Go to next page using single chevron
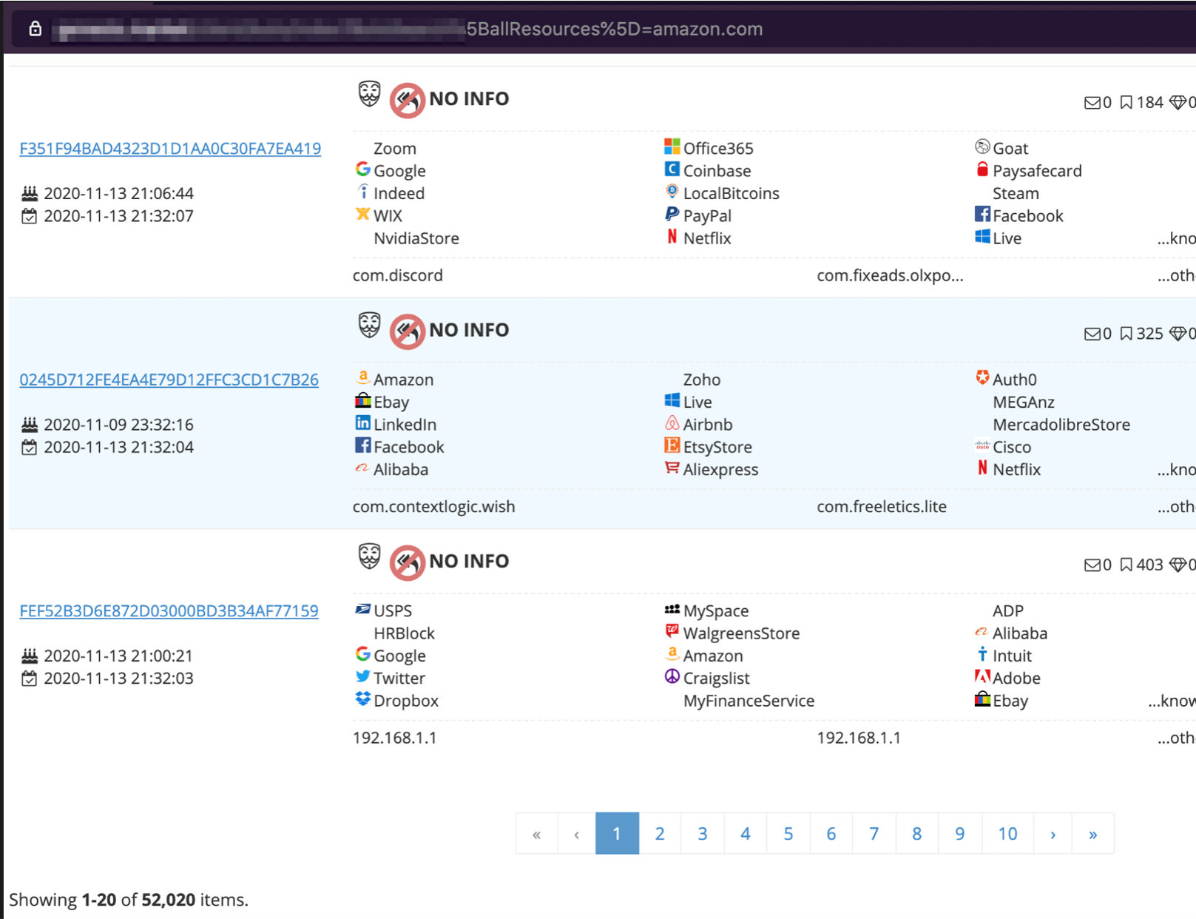This screenshot has width=1196, height=919. [x=1053, y=834]
